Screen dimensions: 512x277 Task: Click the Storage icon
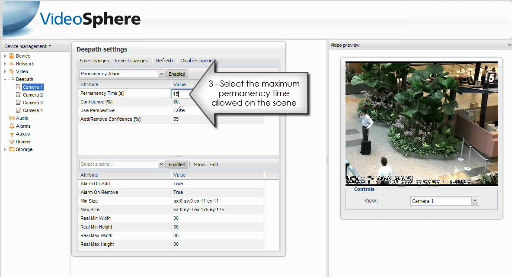[x=11, y=149]
